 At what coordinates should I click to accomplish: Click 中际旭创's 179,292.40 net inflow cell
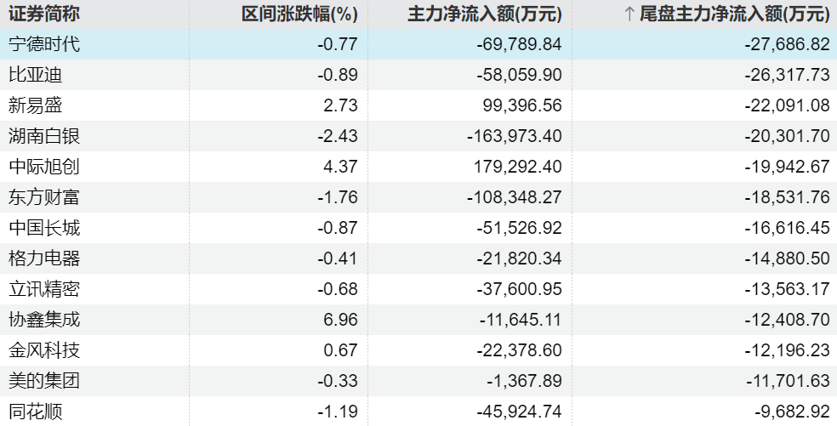[x=516, y=167]
